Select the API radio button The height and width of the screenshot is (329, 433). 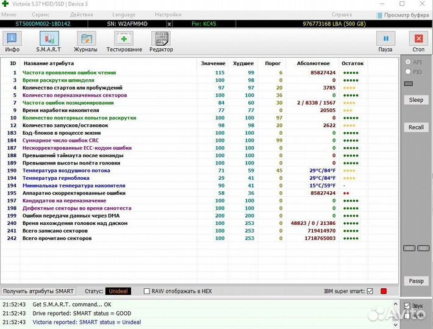coord(408,62)
